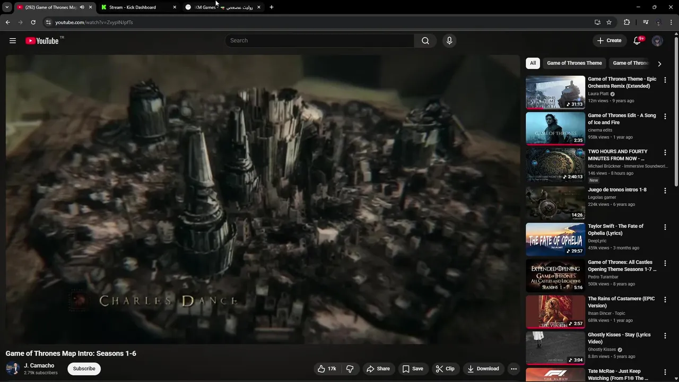
Task: Open the media control music icon
Action: (646, 22)
